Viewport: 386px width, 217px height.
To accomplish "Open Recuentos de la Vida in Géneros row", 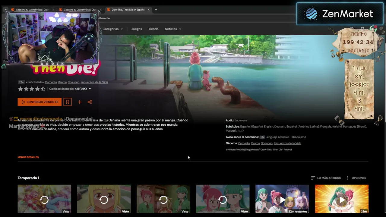I will pyautogui.click(x=287, y=143).
